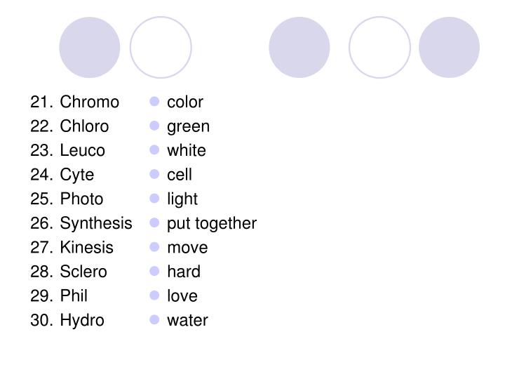Select the word 'Chromo' in item 21
This screenshot has width=505, height=379.
[90, 102]
